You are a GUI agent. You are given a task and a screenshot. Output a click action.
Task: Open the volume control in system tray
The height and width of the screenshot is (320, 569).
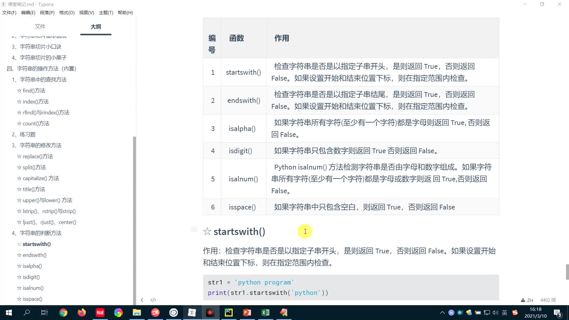pyautogui.click(x=496, y=313)
